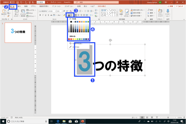Open the レイアウト layout dropdown
Viewport: 186px width, 124px height.
(x=31, y=10)
